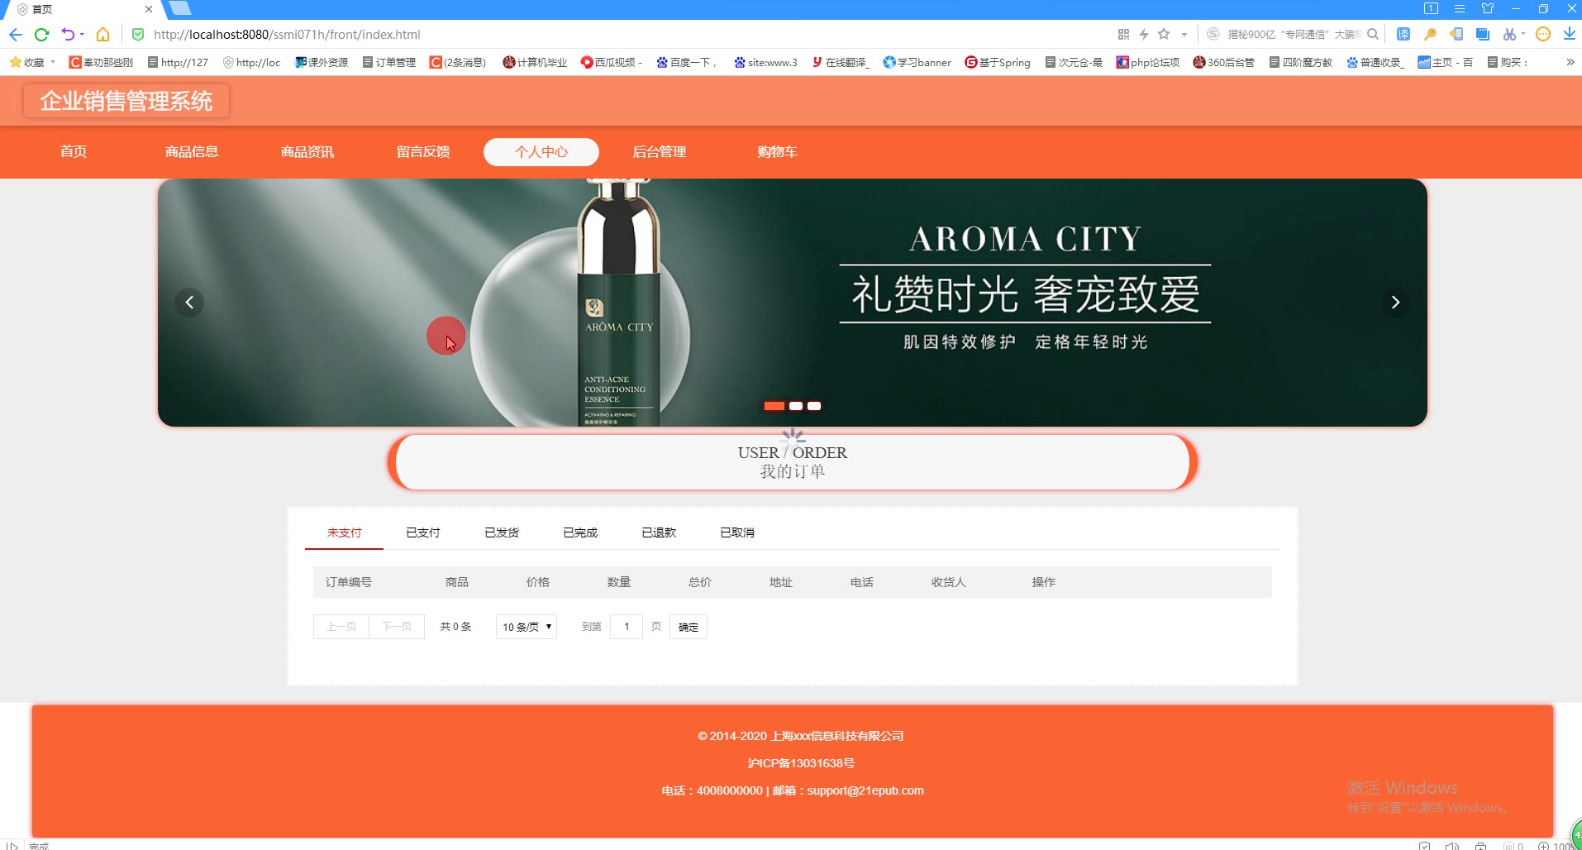Select 个人中心 in the navigation bar
1582x850 pixels.
541,152
